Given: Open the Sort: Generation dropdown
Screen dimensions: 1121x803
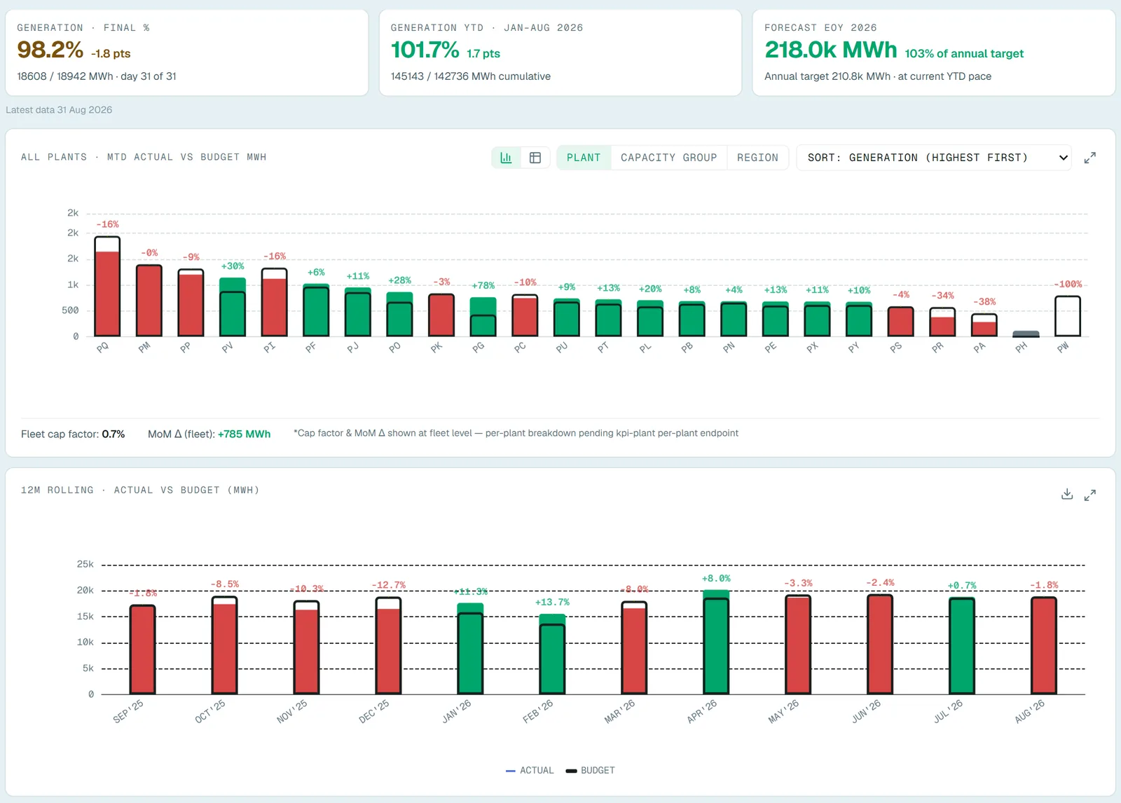Looking at the screenshot, I should (x=934, y=158).
